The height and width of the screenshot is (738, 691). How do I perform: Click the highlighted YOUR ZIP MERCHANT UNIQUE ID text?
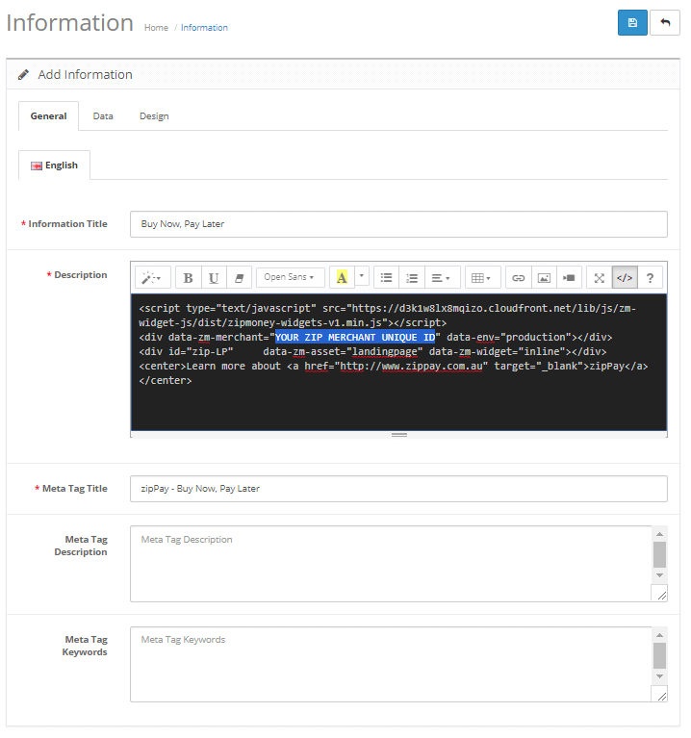[x=355, y=338]
